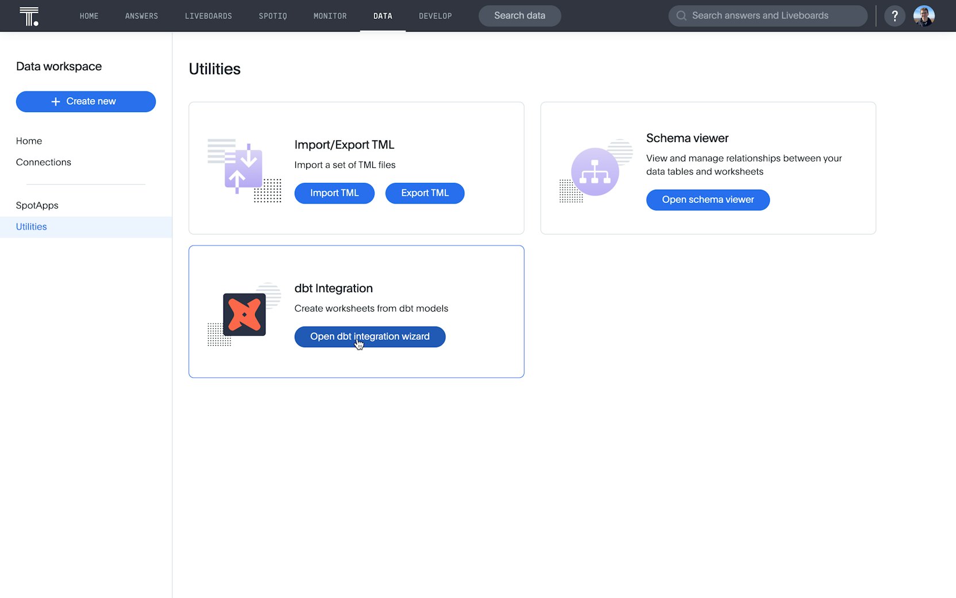Open the LIVEBOARDS section

pos(209,16)
